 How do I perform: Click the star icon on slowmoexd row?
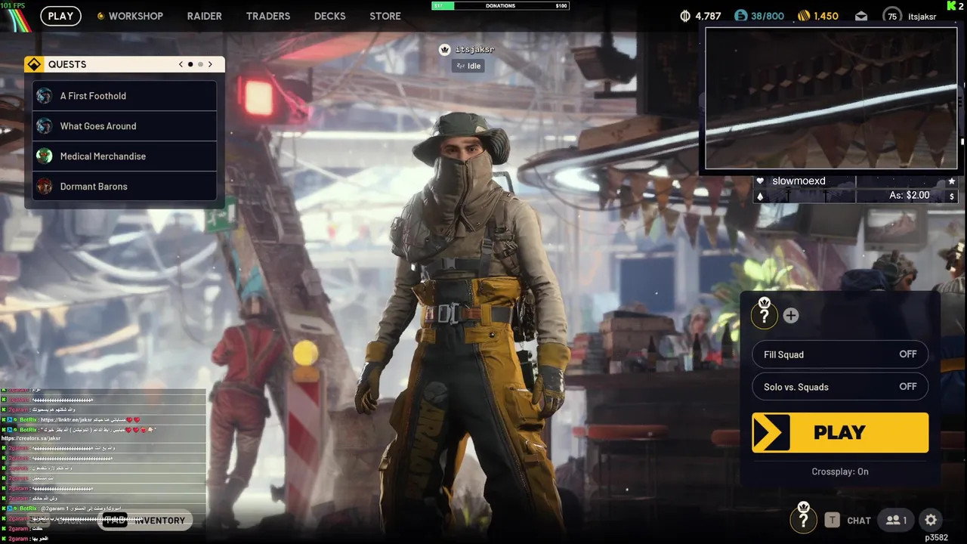952,181
